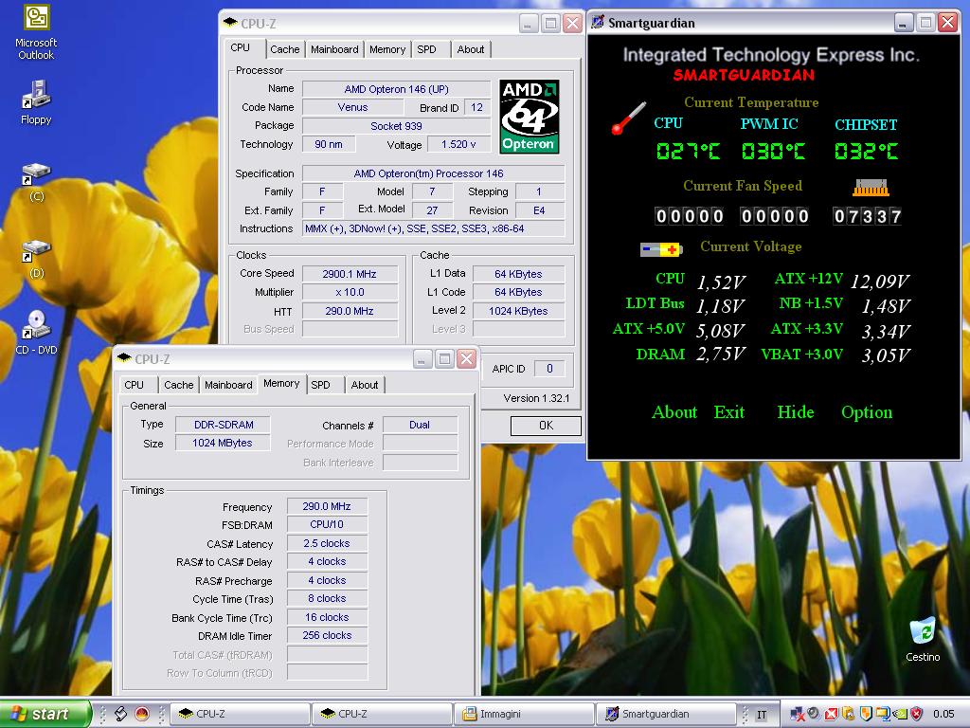Click the Core Speed value "2900.1 MHz"
The image size is (970, 728).
(350, 274)
